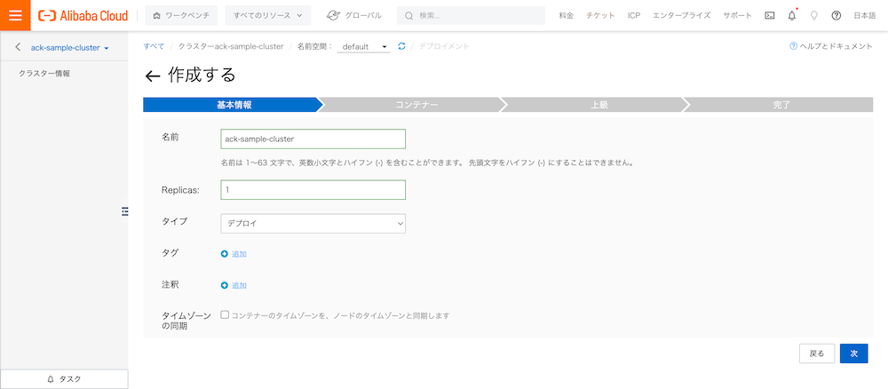
Task: Refresh the namespace list
Action: click(401, 46)
